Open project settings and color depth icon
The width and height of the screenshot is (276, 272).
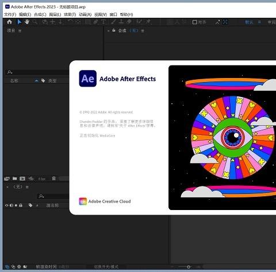tap(31, 178)
